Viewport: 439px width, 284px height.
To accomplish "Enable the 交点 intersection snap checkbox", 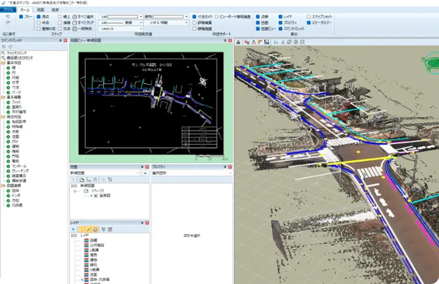I will [60, 29].
